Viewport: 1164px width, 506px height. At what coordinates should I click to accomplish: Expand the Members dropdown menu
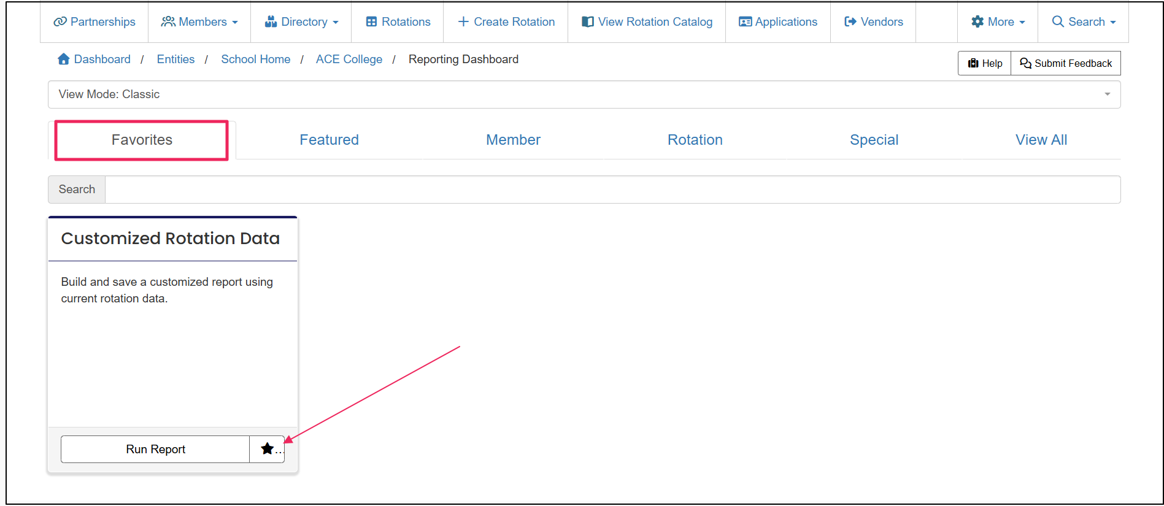(199, 22)
